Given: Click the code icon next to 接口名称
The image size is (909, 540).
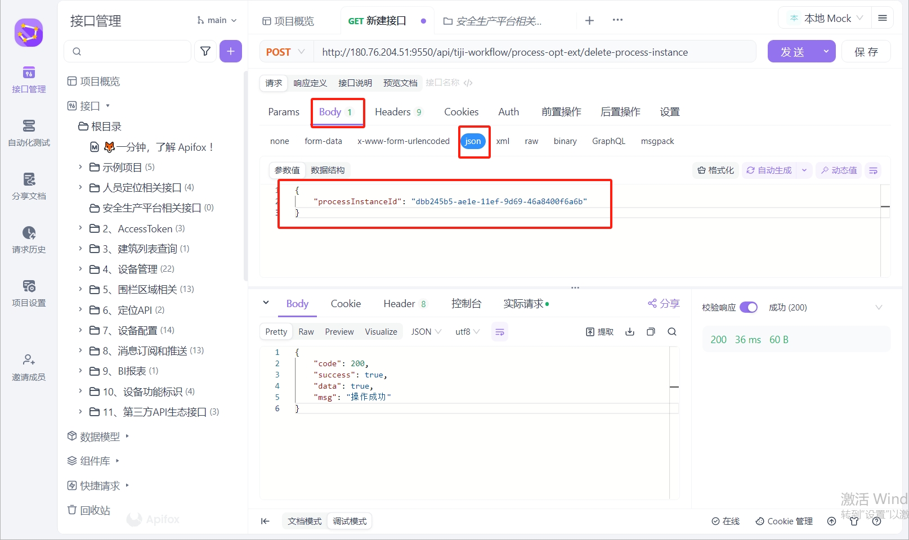Looking at the screenshot, I should [x=468, y=83].
